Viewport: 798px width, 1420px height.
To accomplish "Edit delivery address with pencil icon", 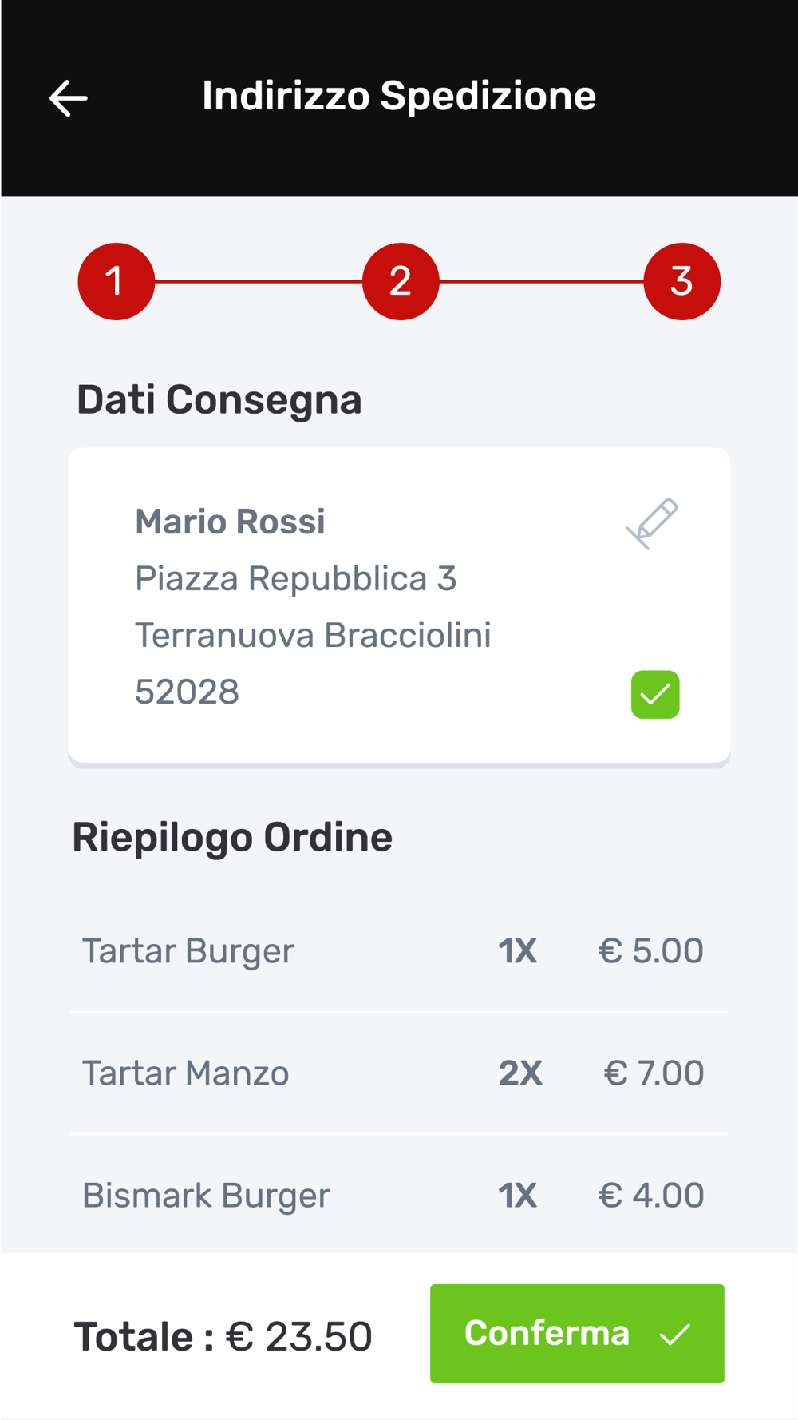I will pos(652,524).
